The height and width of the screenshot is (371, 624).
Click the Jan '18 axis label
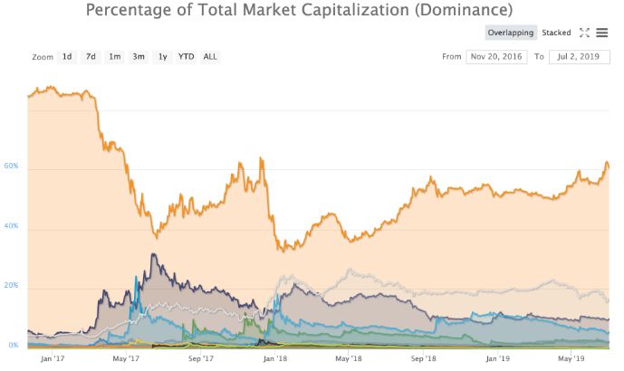275,358
